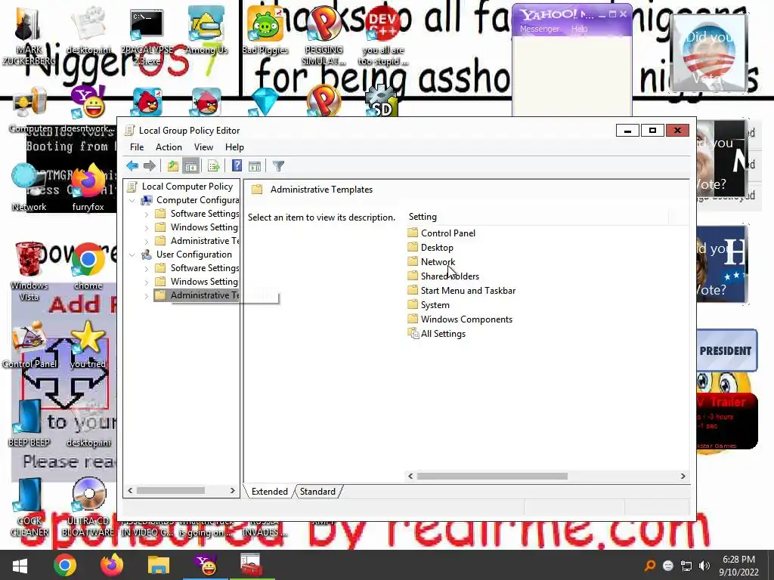Image resolution: width=774 pixels, height=580 pixels.
Task: Click the Windows Start button
Action: 19,565
